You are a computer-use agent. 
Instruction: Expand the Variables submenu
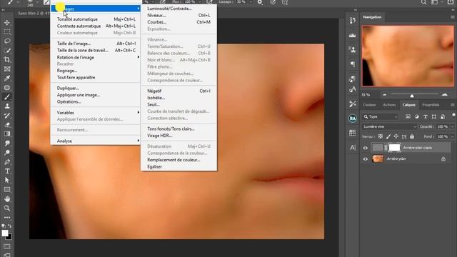coord(95,113)
